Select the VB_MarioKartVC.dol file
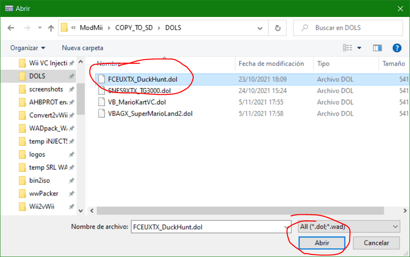This screenshot has width=410, height=257. coord(137,102)
